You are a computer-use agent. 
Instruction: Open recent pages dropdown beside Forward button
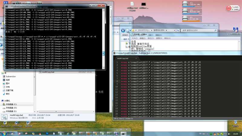[130, 31]
